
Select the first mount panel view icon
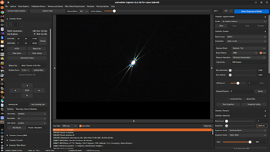click(9, 25)
